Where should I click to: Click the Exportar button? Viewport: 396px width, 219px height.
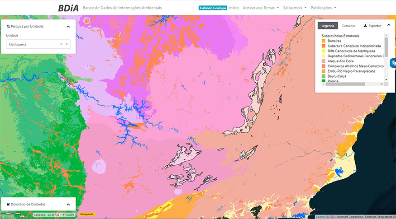click(372, 26)
